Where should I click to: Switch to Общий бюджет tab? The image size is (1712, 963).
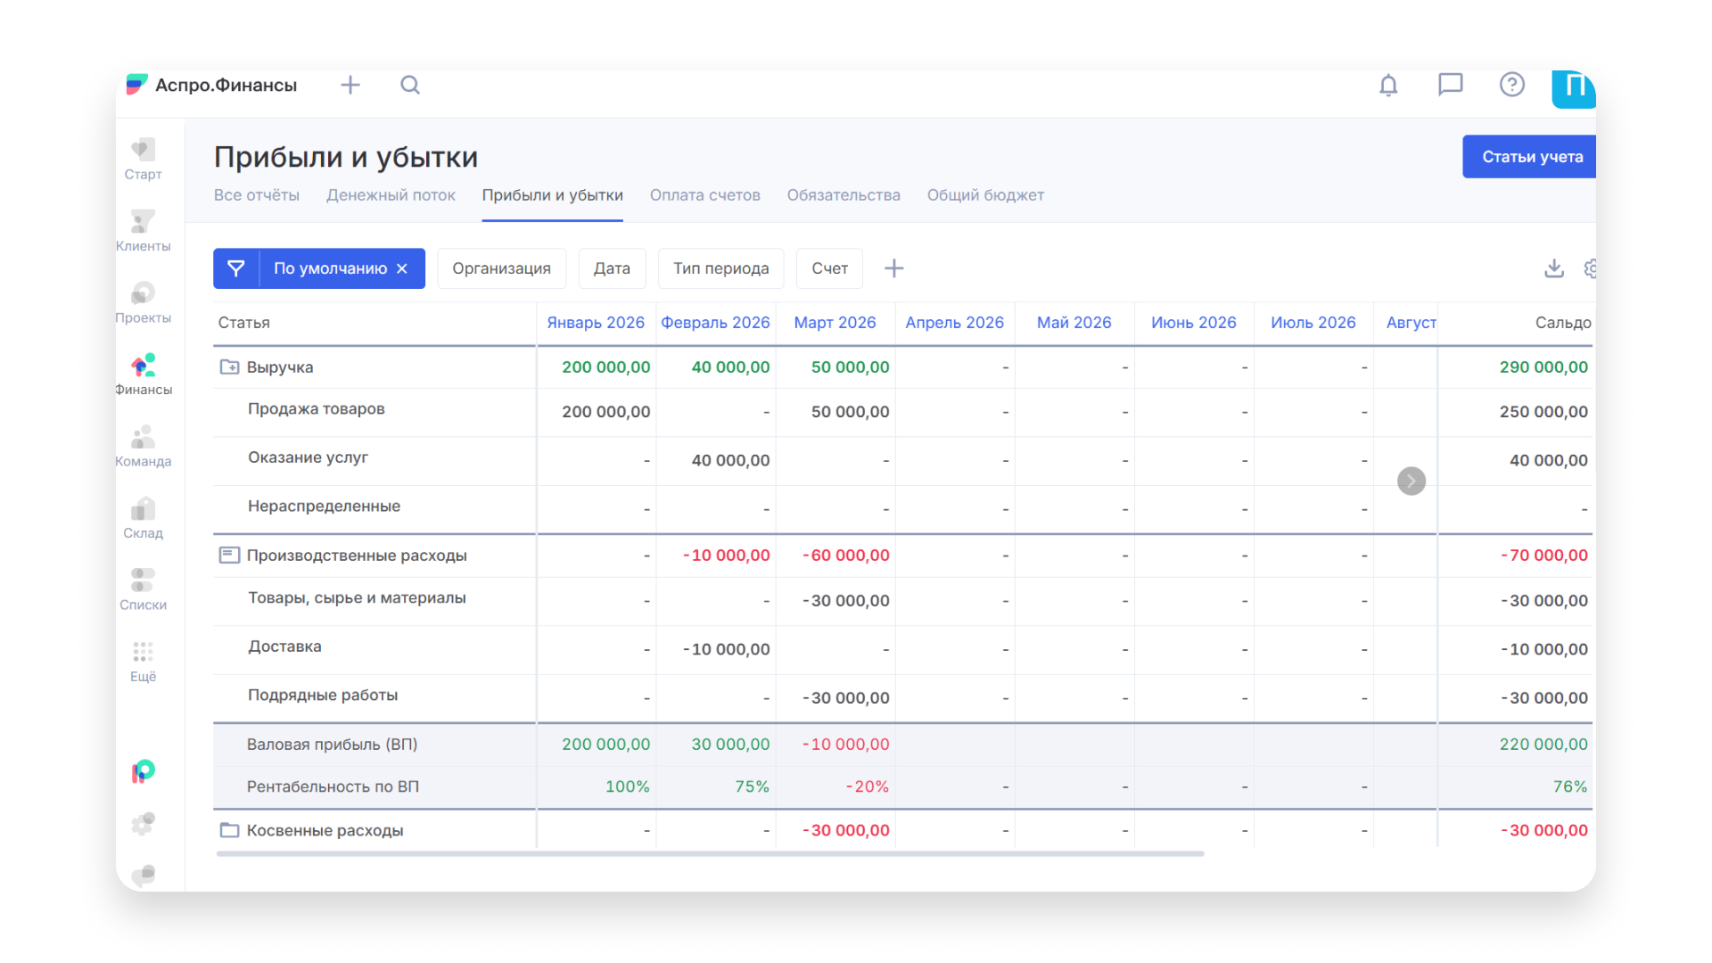(x=985, y=195)
